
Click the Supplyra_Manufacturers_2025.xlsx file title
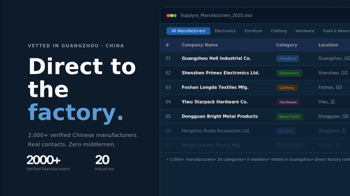coord(216,15)
